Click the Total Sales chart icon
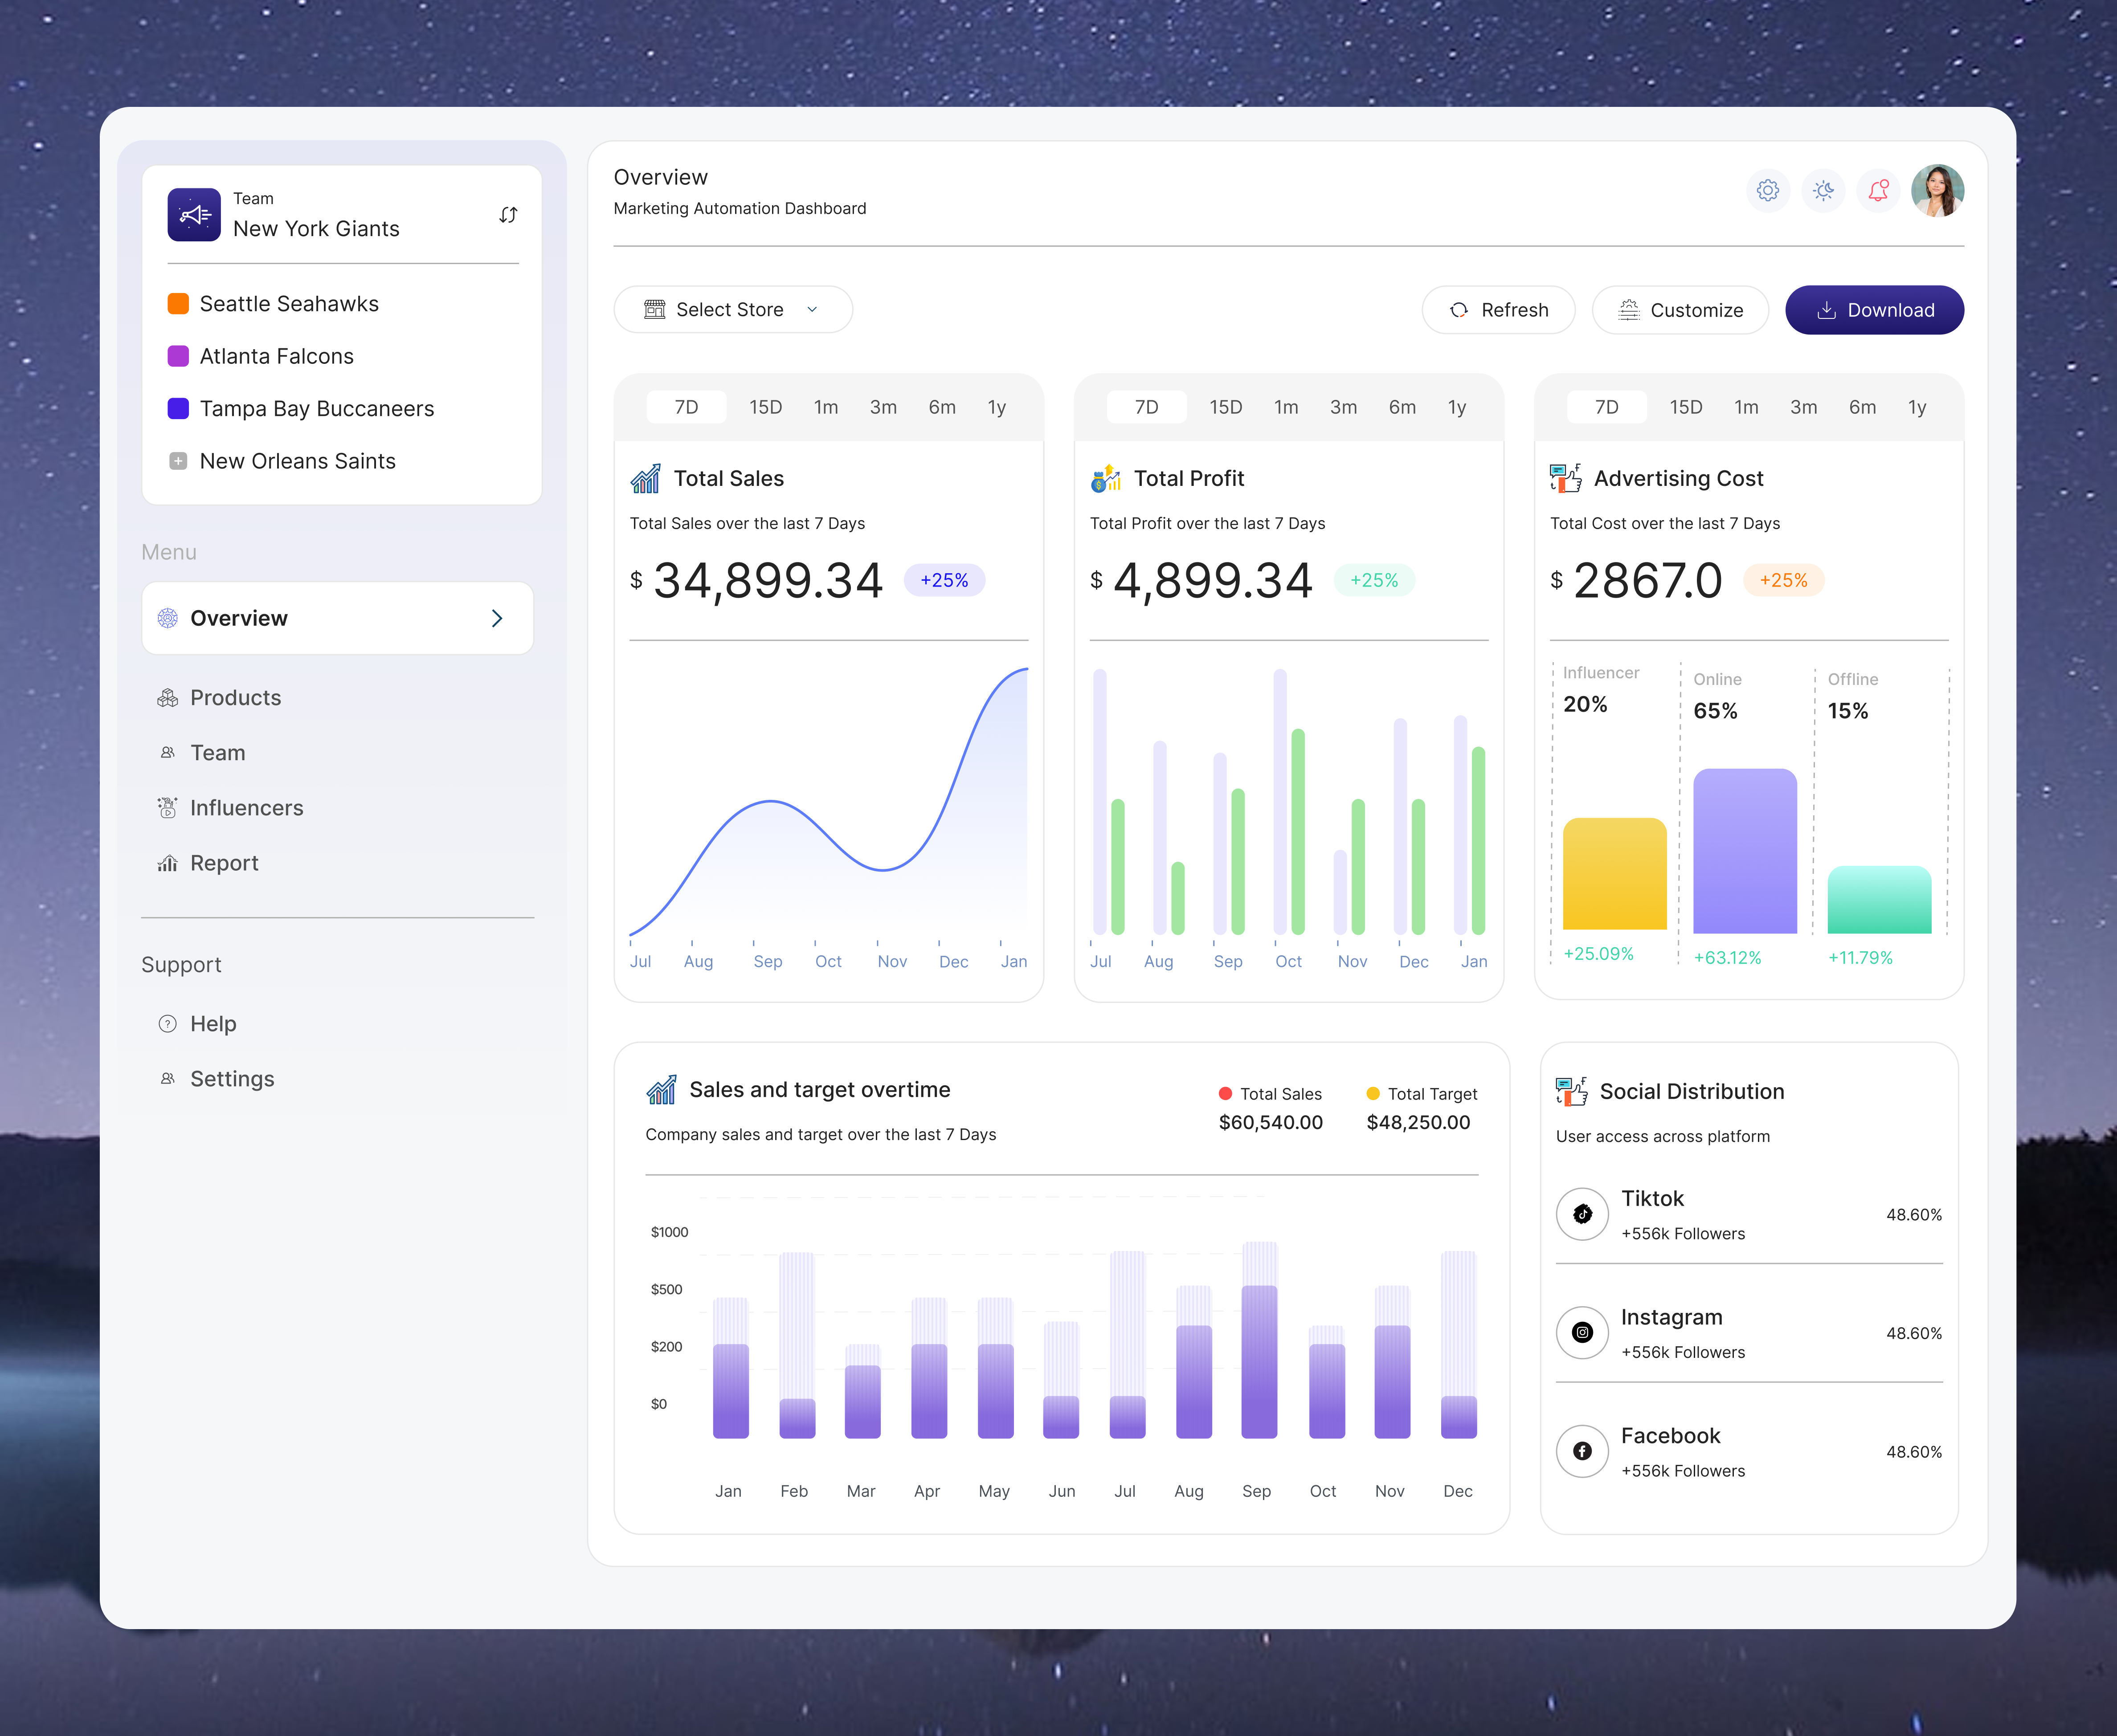 [646, 478]
